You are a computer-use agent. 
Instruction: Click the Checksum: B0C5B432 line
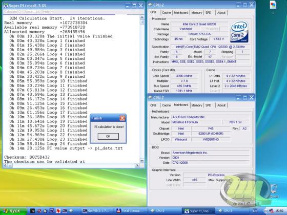point(27,157)
